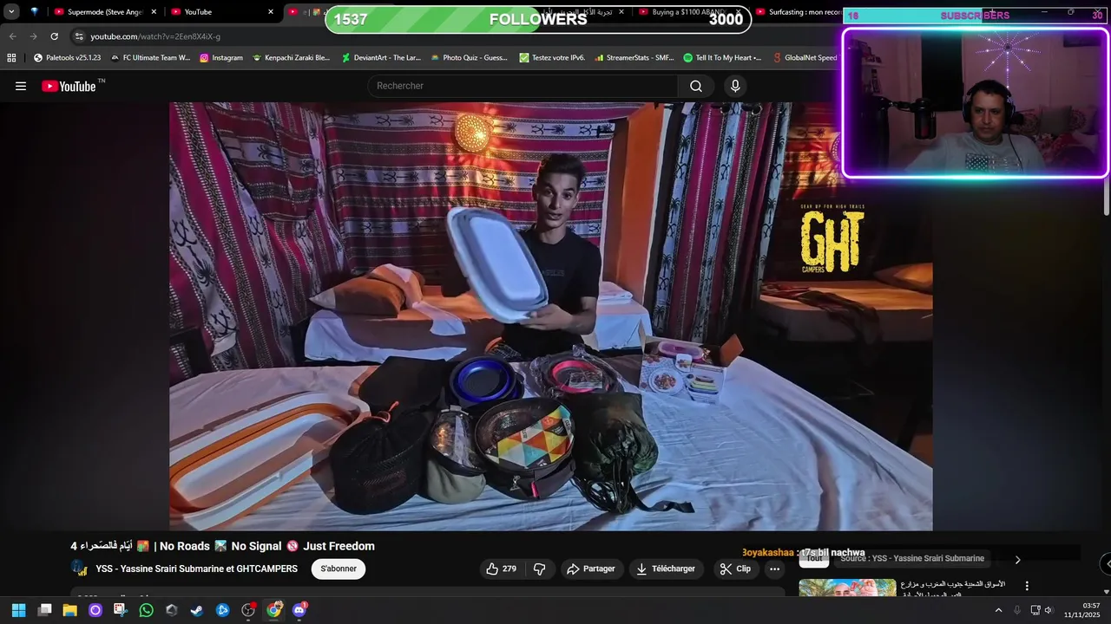Click the Clip button
1111x624 pixels.
click(735, 569)
